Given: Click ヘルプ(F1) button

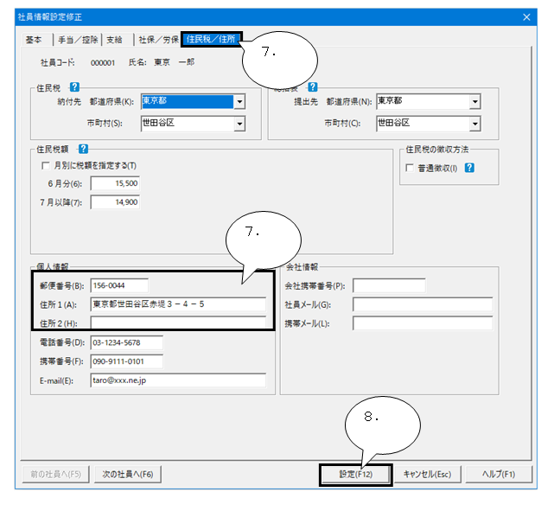Looking at the screenshot, I should [x=499, y=474].
